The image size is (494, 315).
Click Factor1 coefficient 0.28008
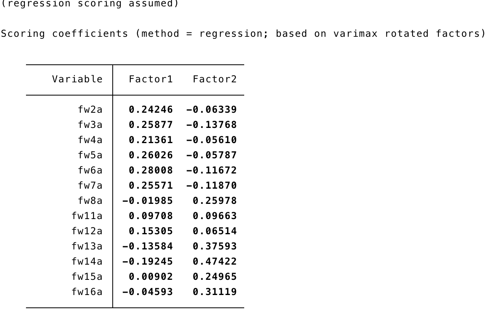pos(151,170)
